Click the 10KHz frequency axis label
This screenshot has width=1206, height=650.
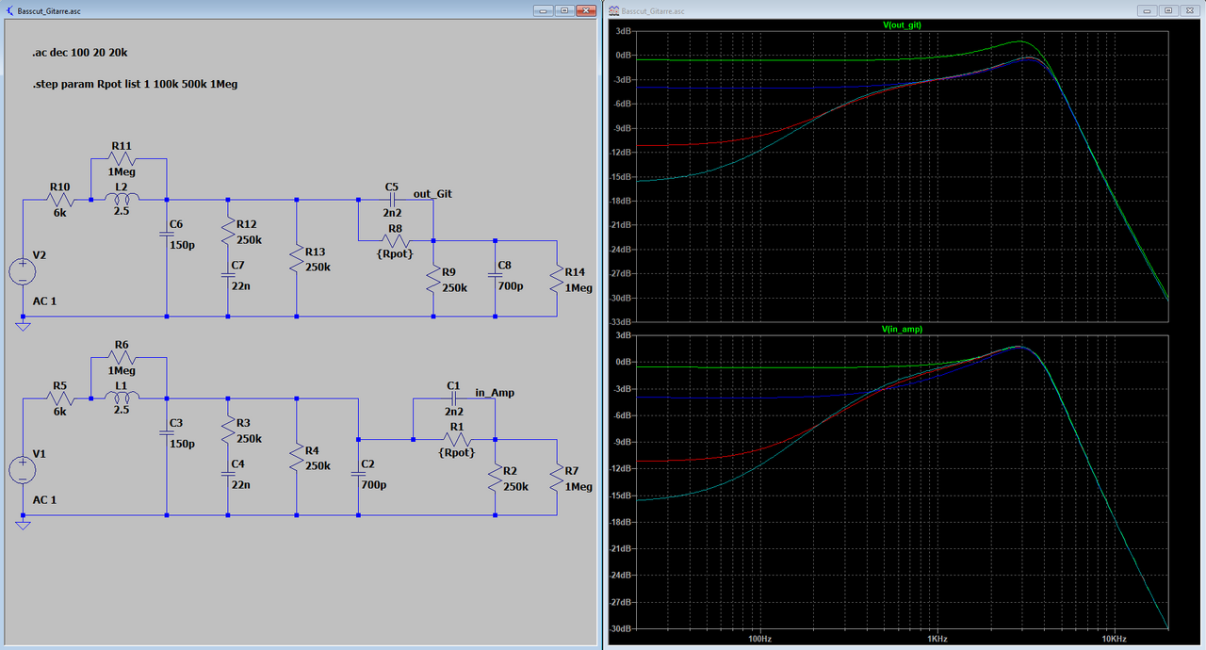click(1115, 639)
